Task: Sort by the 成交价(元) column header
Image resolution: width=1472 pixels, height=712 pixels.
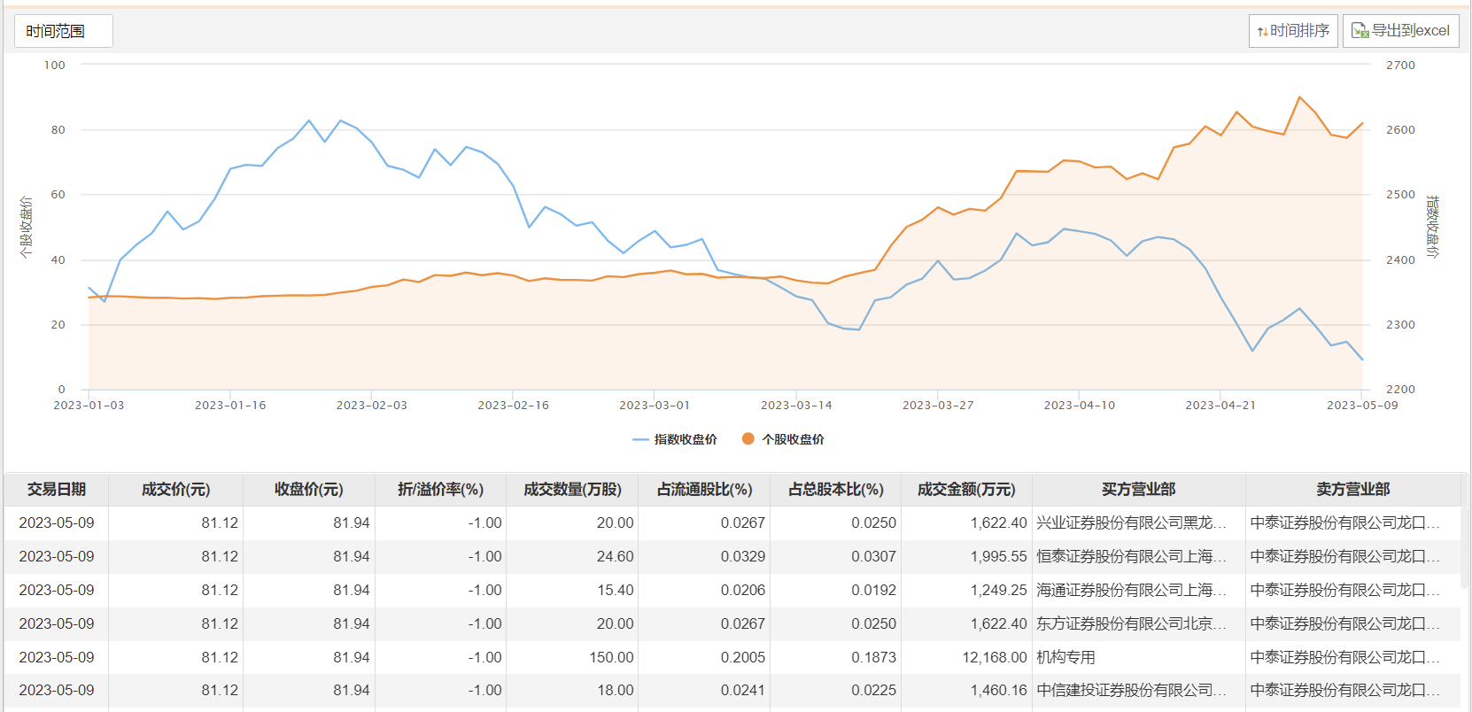Action: click(x=175, y=490)
